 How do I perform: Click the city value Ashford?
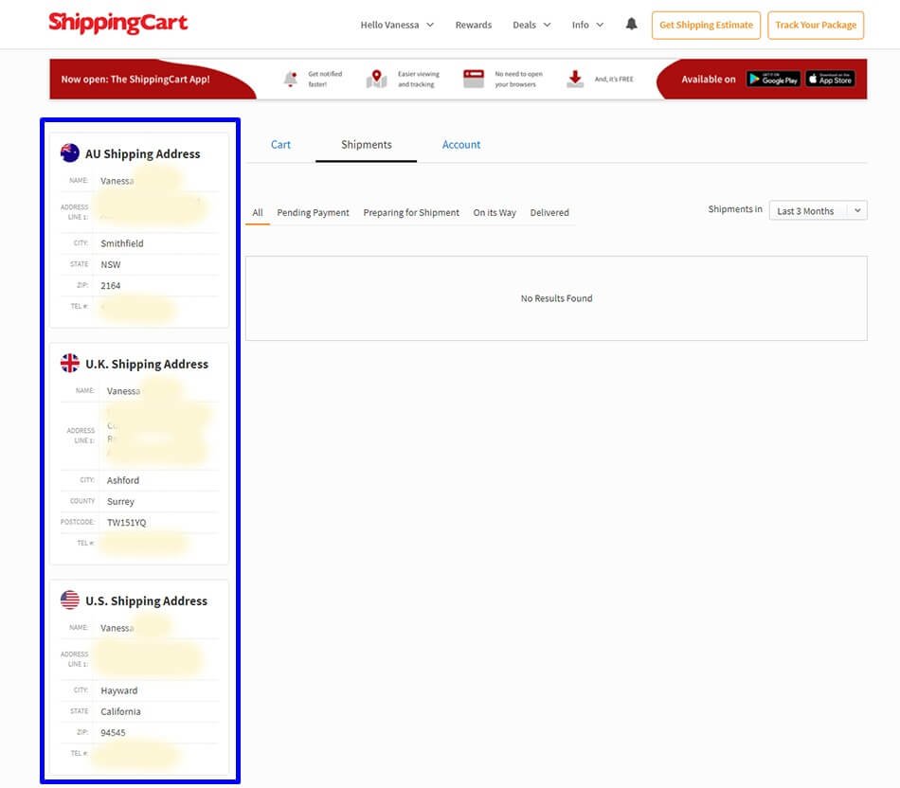pos(123,480)
